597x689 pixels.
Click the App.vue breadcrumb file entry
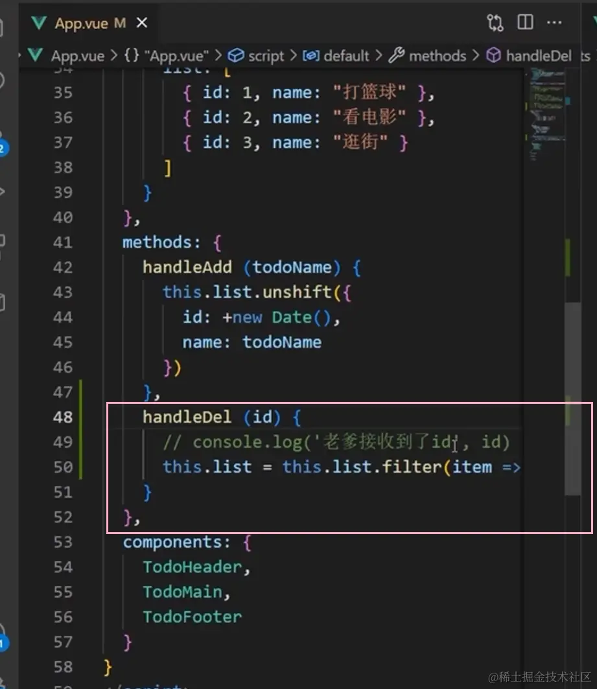[78, 56]
